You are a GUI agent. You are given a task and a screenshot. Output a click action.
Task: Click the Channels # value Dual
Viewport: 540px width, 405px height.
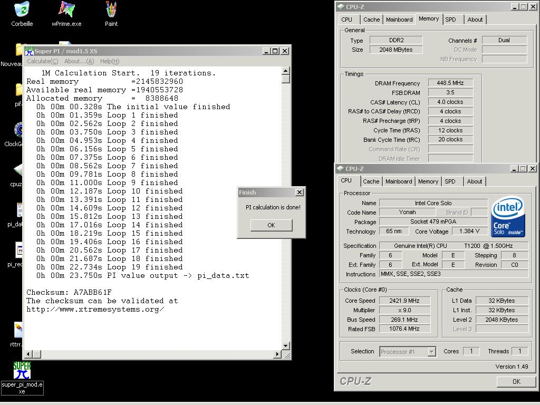click(504, 40)
